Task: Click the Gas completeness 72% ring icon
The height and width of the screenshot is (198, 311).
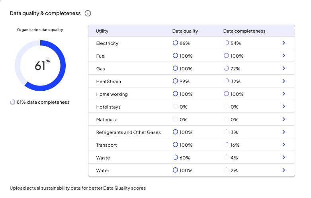Action: (x=226, y=68)
